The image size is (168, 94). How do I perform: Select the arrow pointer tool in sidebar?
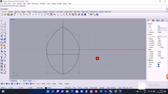click(x=2, y=21)
